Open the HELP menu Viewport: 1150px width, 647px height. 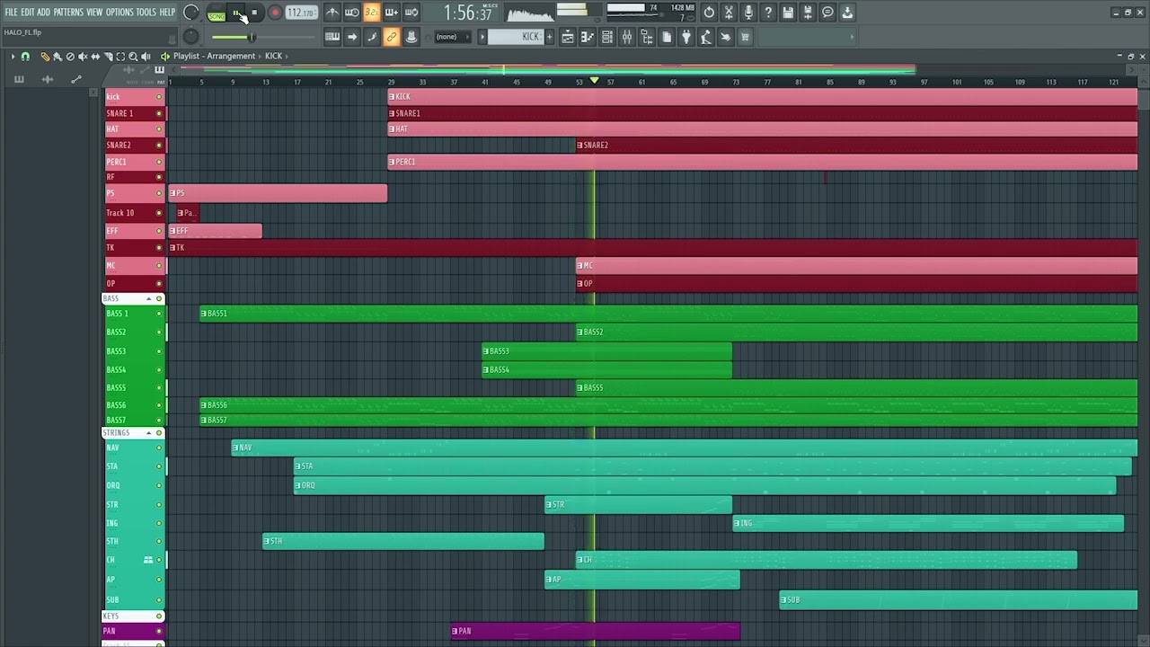point(168,13)
